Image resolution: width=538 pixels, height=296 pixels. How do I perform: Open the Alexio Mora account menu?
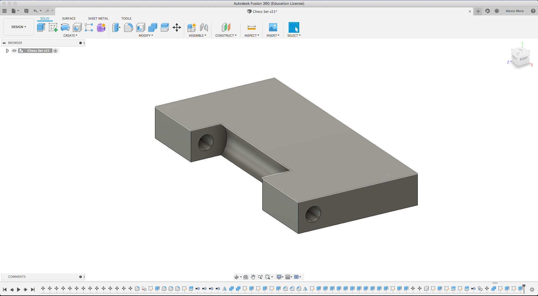[514, 11]
